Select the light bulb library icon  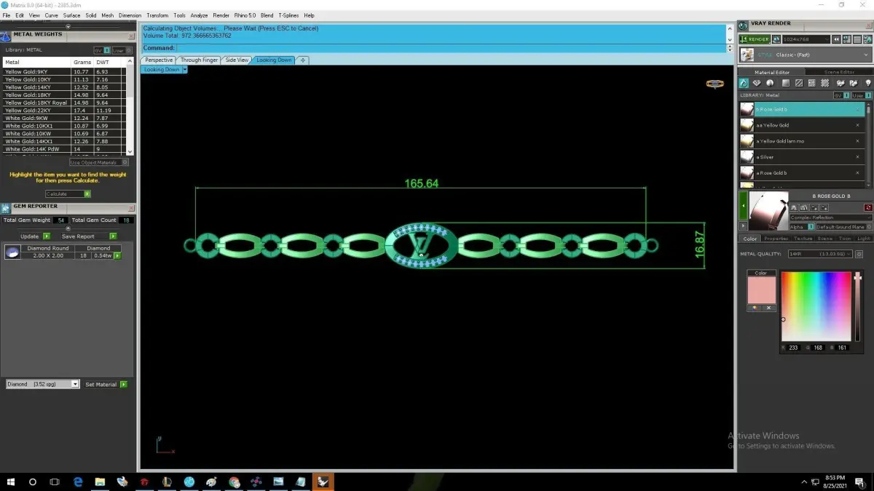point(868,84)
